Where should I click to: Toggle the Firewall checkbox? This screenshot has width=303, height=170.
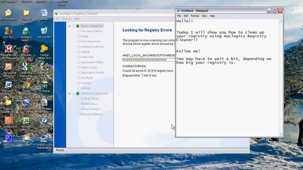79,83
